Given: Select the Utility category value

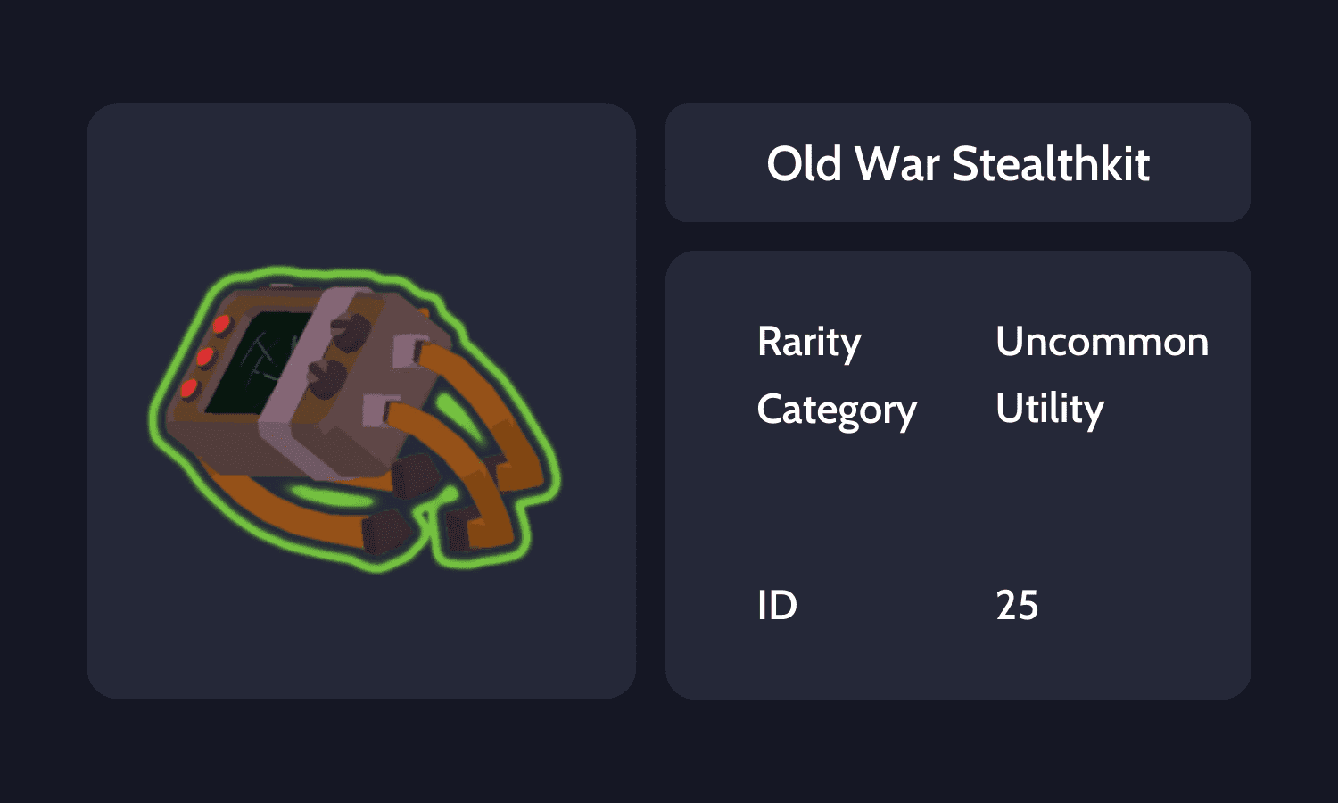Looking at the screenshot, I should click(x=1050, y=410).
